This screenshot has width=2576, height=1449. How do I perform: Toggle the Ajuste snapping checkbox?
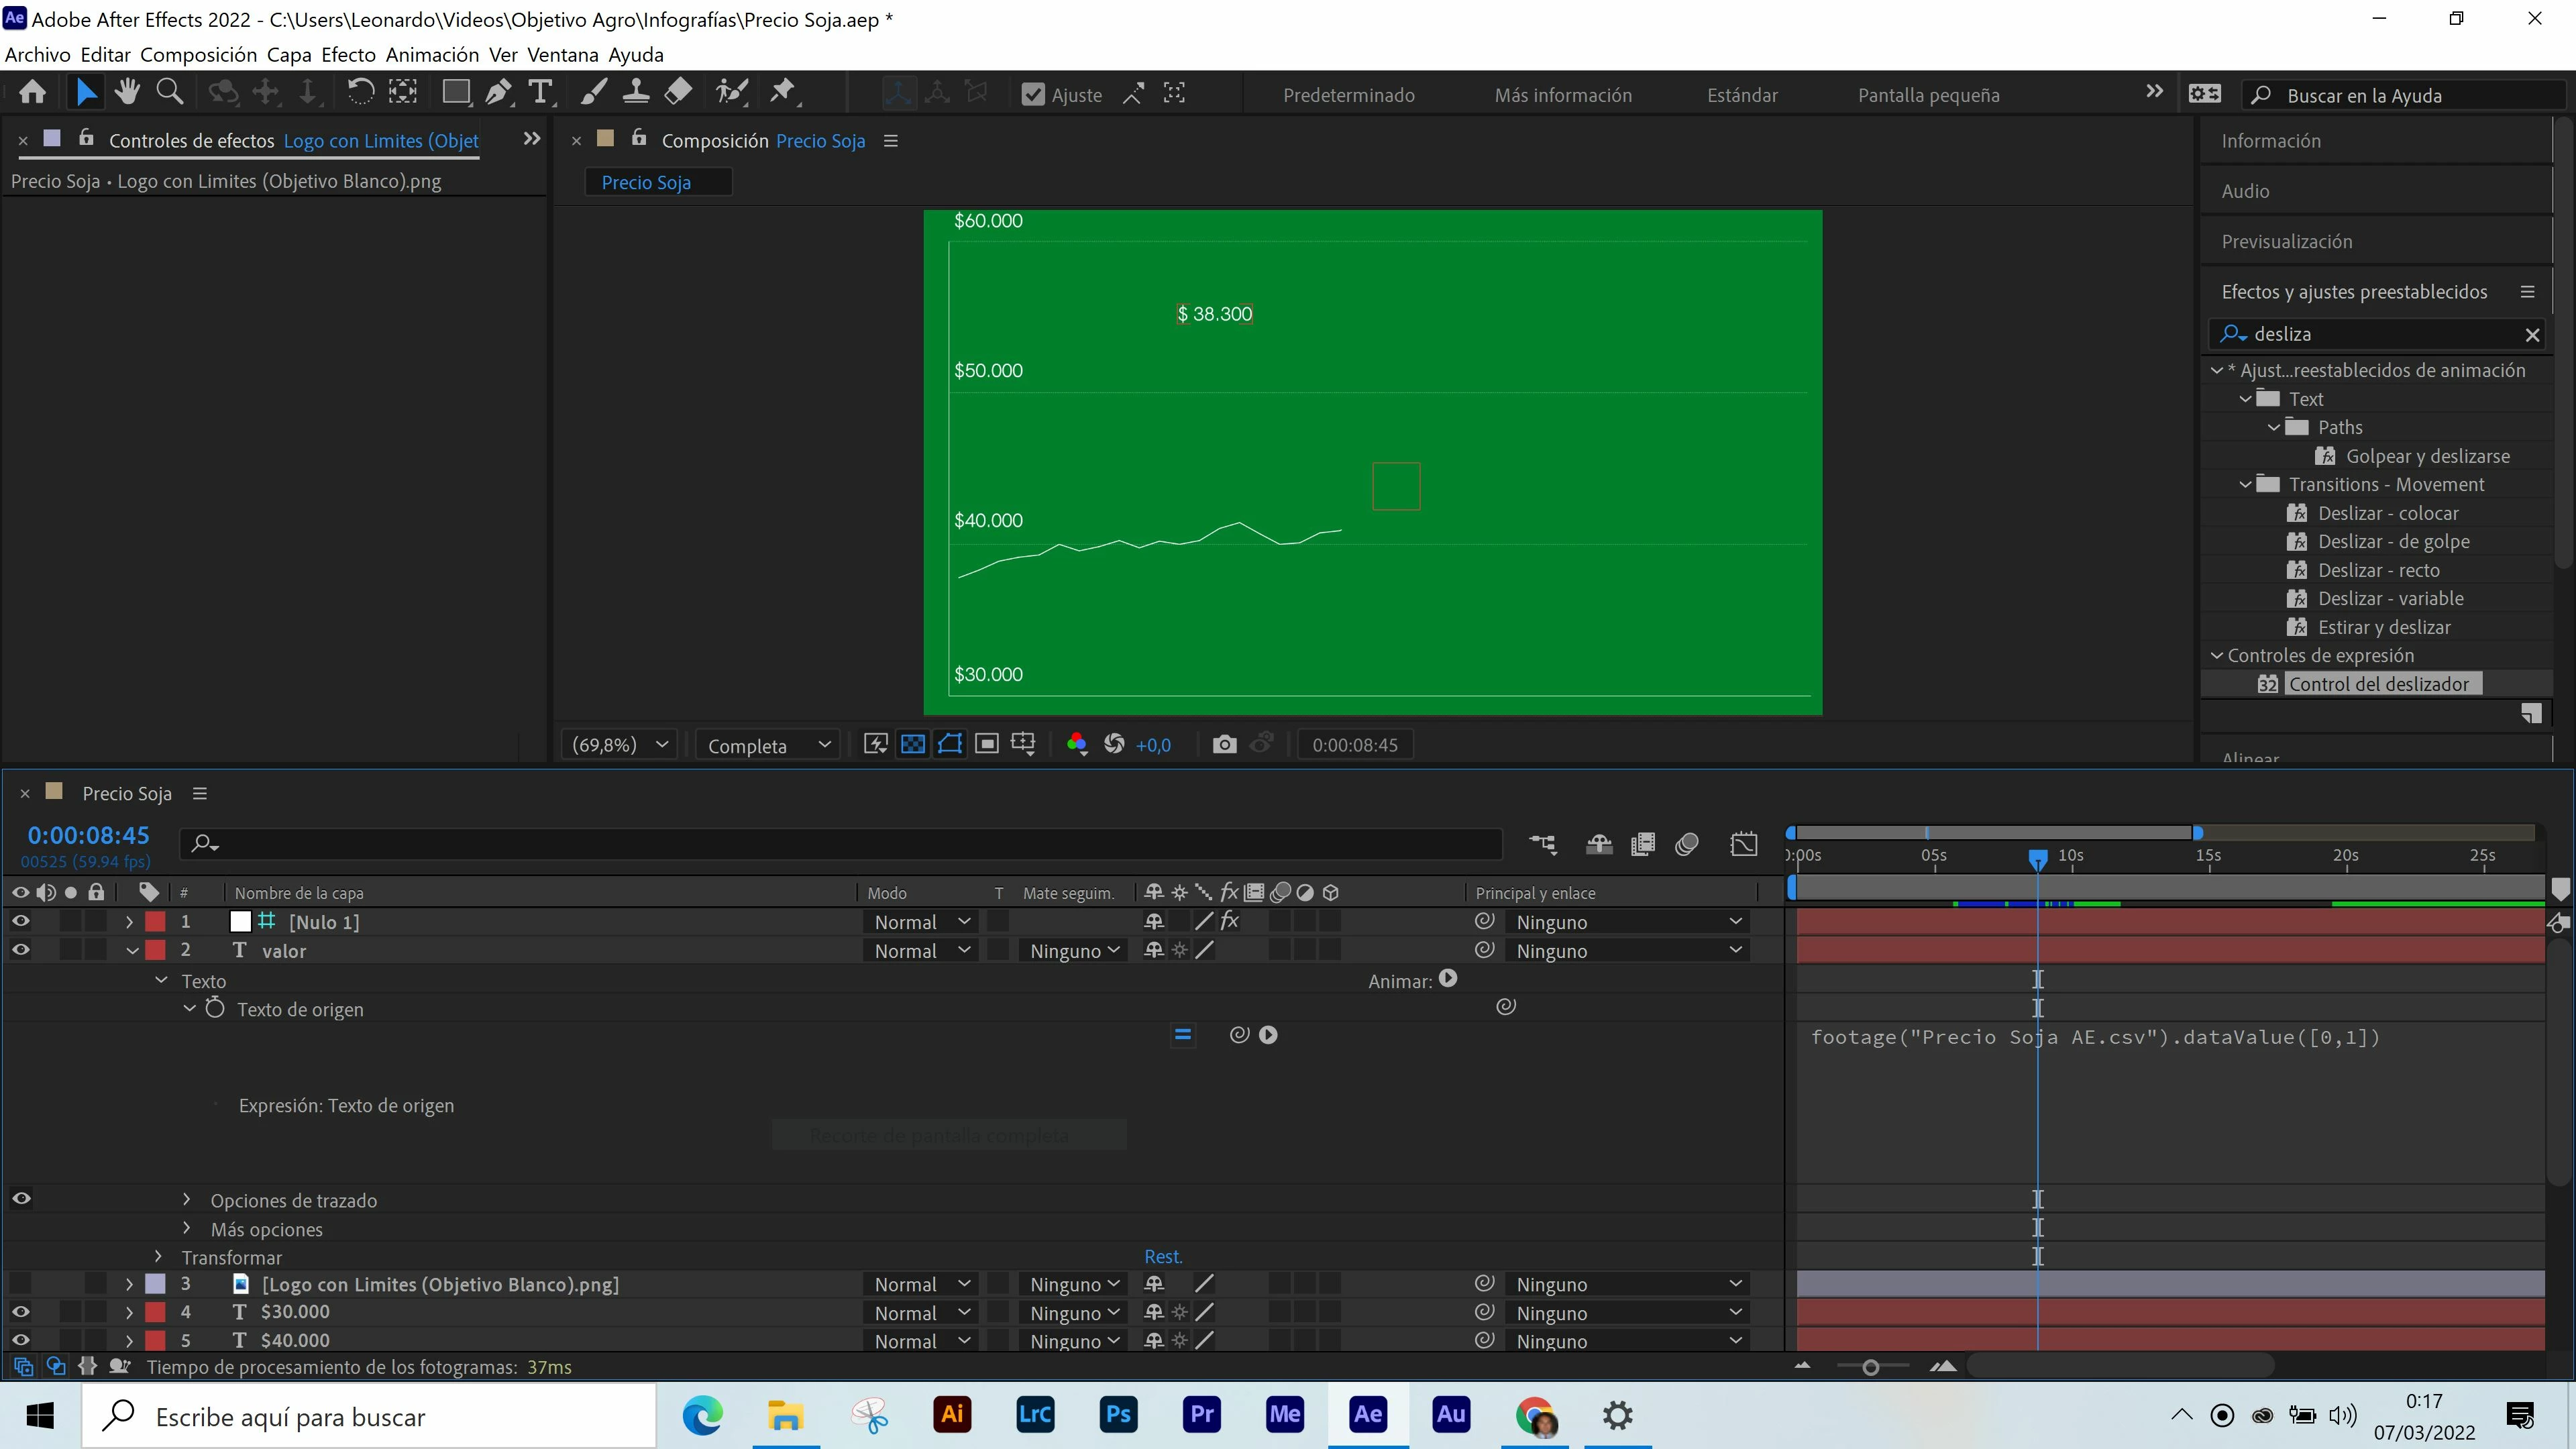point(1032,95)
